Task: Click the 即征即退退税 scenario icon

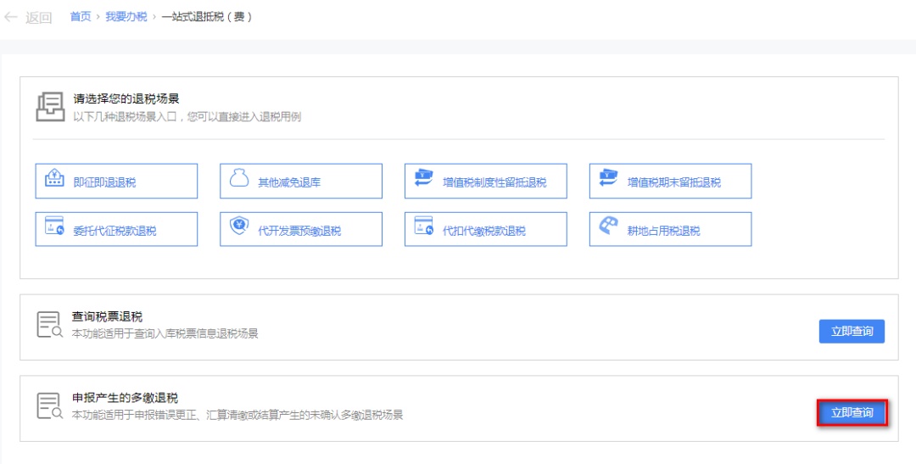Action: [54, 180]
